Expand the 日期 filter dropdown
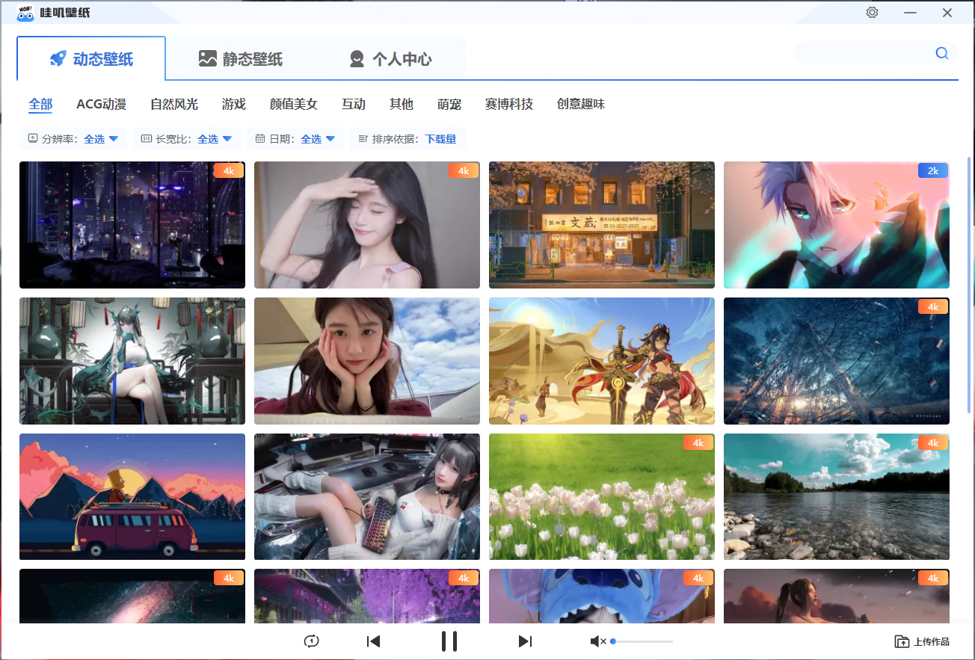 [295, 138]
